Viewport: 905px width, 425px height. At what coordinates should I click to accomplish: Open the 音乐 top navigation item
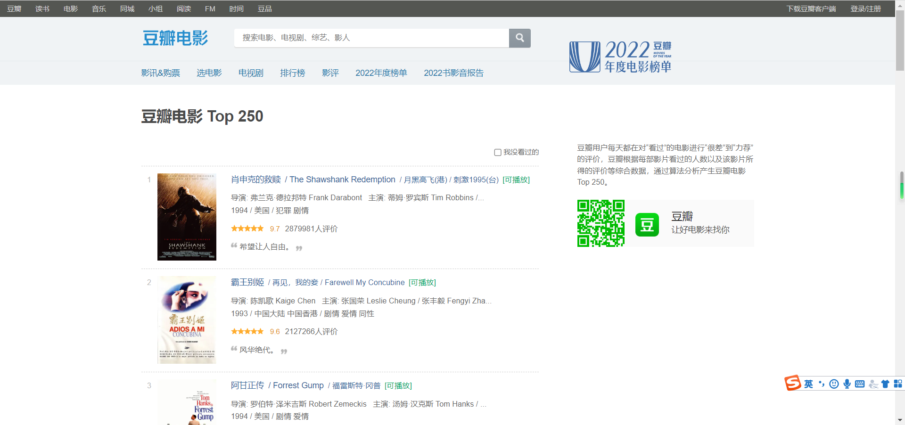click(x=99, y=8)
